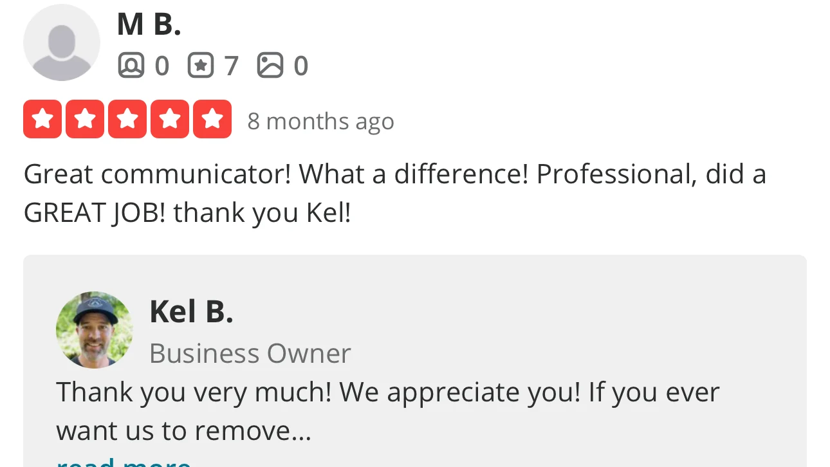Click the photo count number beside image icon
Viewport: 830px width, 467px height.
[x=301, y=66]
